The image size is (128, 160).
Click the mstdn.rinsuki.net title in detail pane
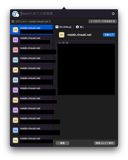79,35
